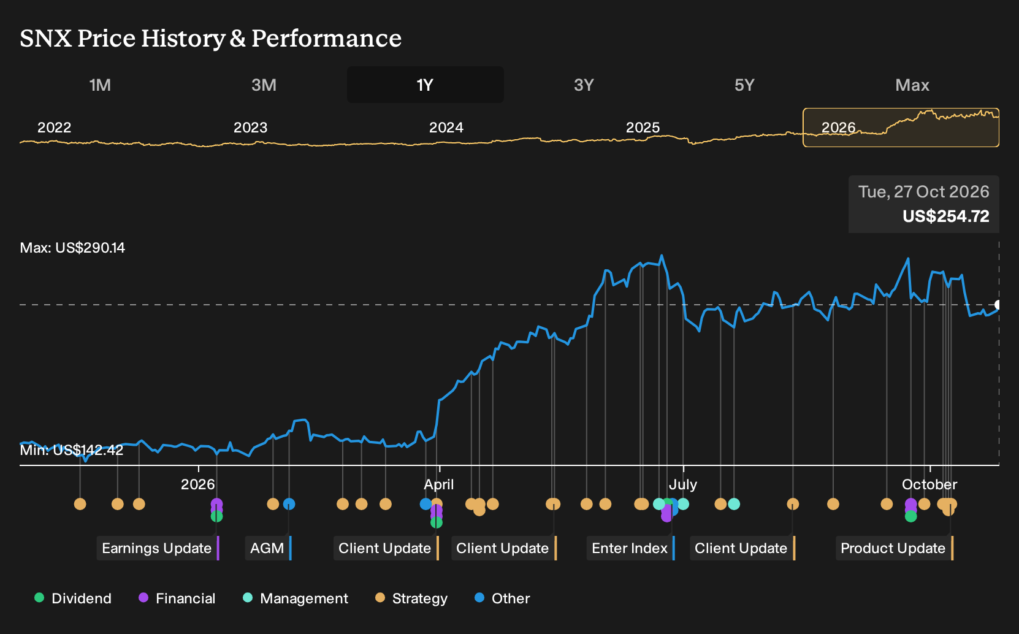
Task: Click the blue event dot left of April
Action: click(426, 504)
